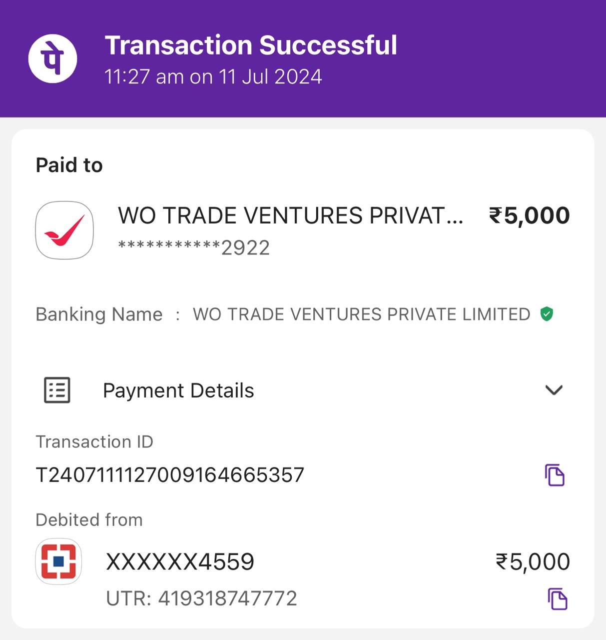Tap the UTR: 419318747772 text
This screenshot has width=606, height=640.
(x=201, y=598)
